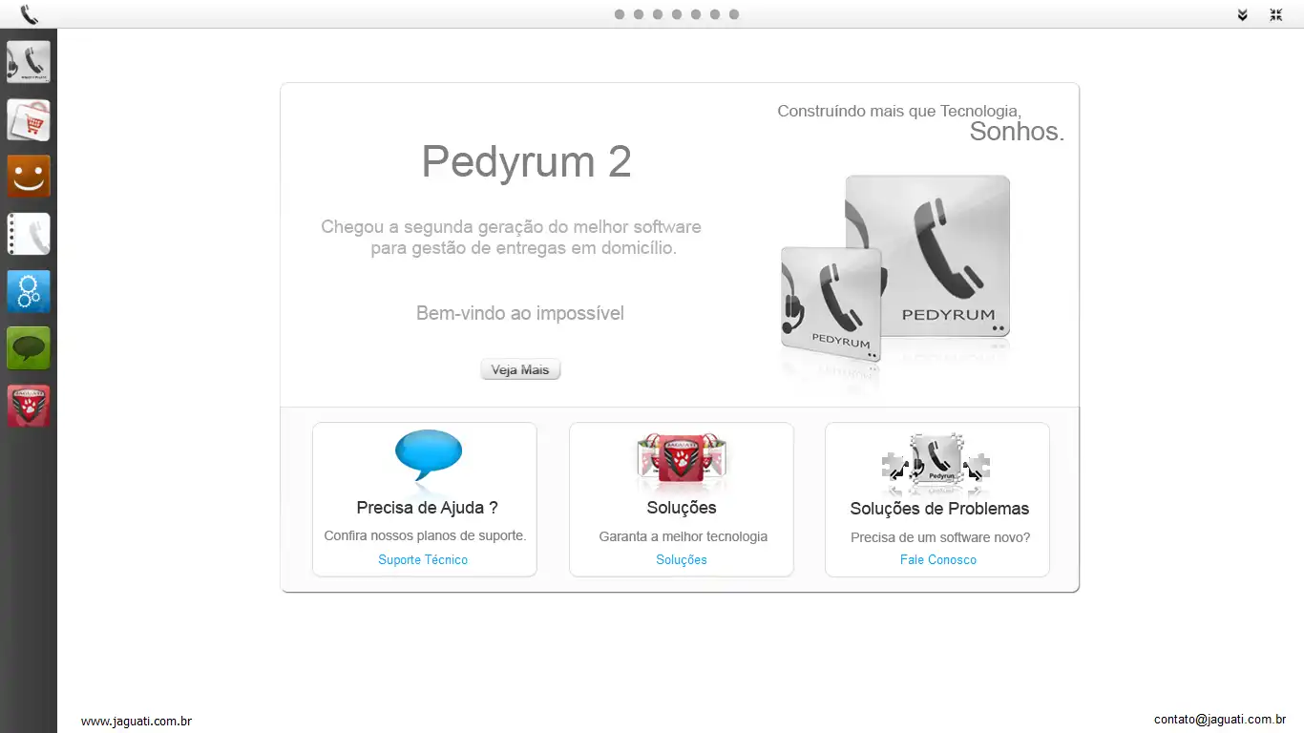
Task: Open the shopping cart sidebar icon
Action: [29, 120]
